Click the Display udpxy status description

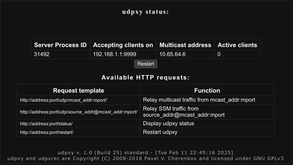tap(168, 123)
